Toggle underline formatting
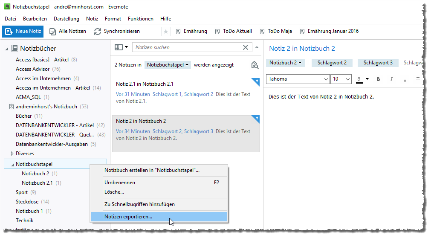This screenshot has height=238, width=431. pyautogui.click(x=405, y=79)
